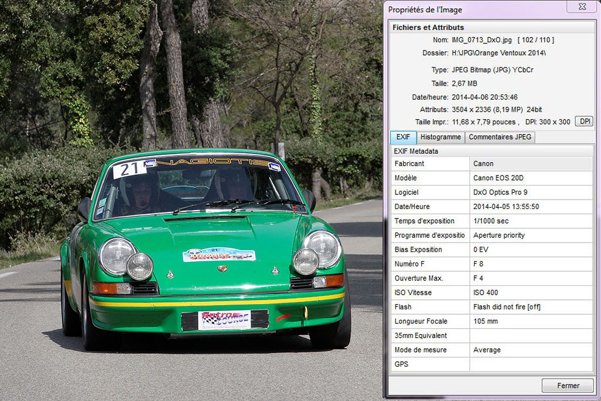Viewport: 601px width, 401px height.
Task: Switch to the Histogramme tab
Action: click(441, 137)
